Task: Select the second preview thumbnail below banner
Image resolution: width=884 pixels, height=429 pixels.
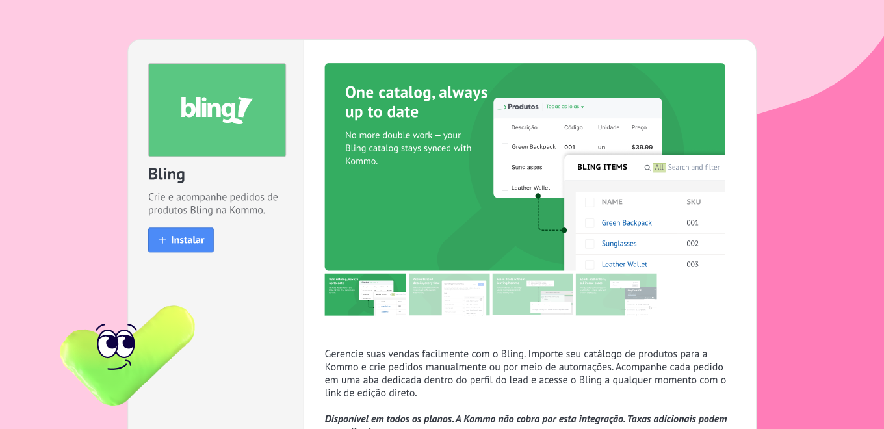Action: click(449, 294)
